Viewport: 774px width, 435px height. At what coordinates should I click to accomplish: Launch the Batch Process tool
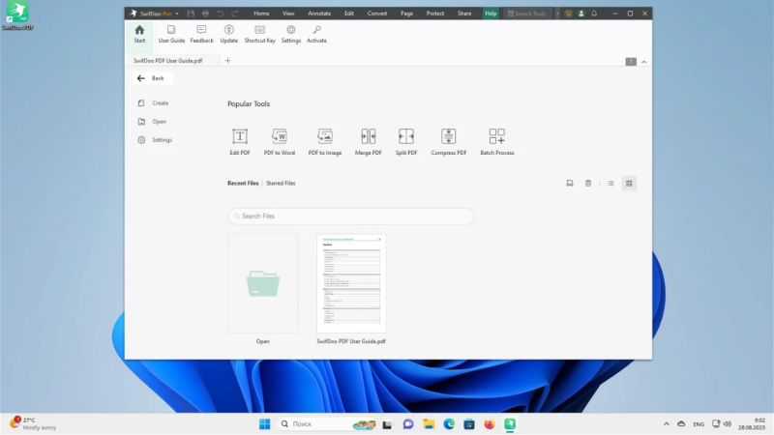pyautogui.click(x=497, y=141)
